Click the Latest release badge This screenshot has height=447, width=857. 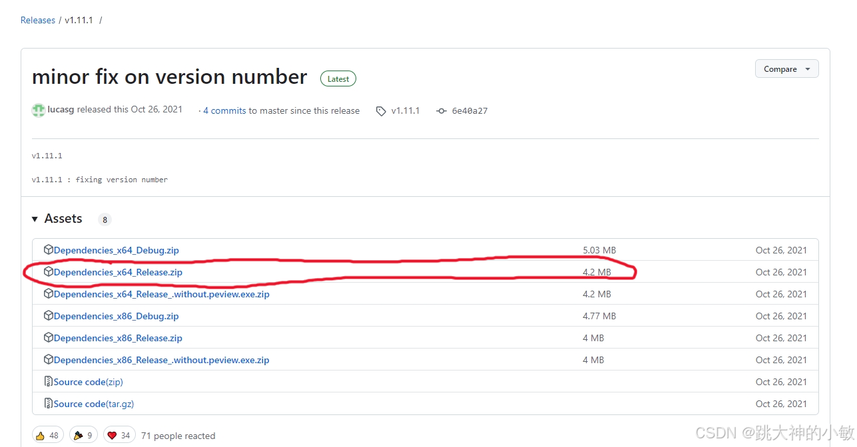coord(338,78)
